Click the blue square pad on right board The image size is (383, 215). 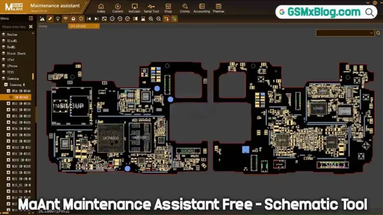[245, 149]
